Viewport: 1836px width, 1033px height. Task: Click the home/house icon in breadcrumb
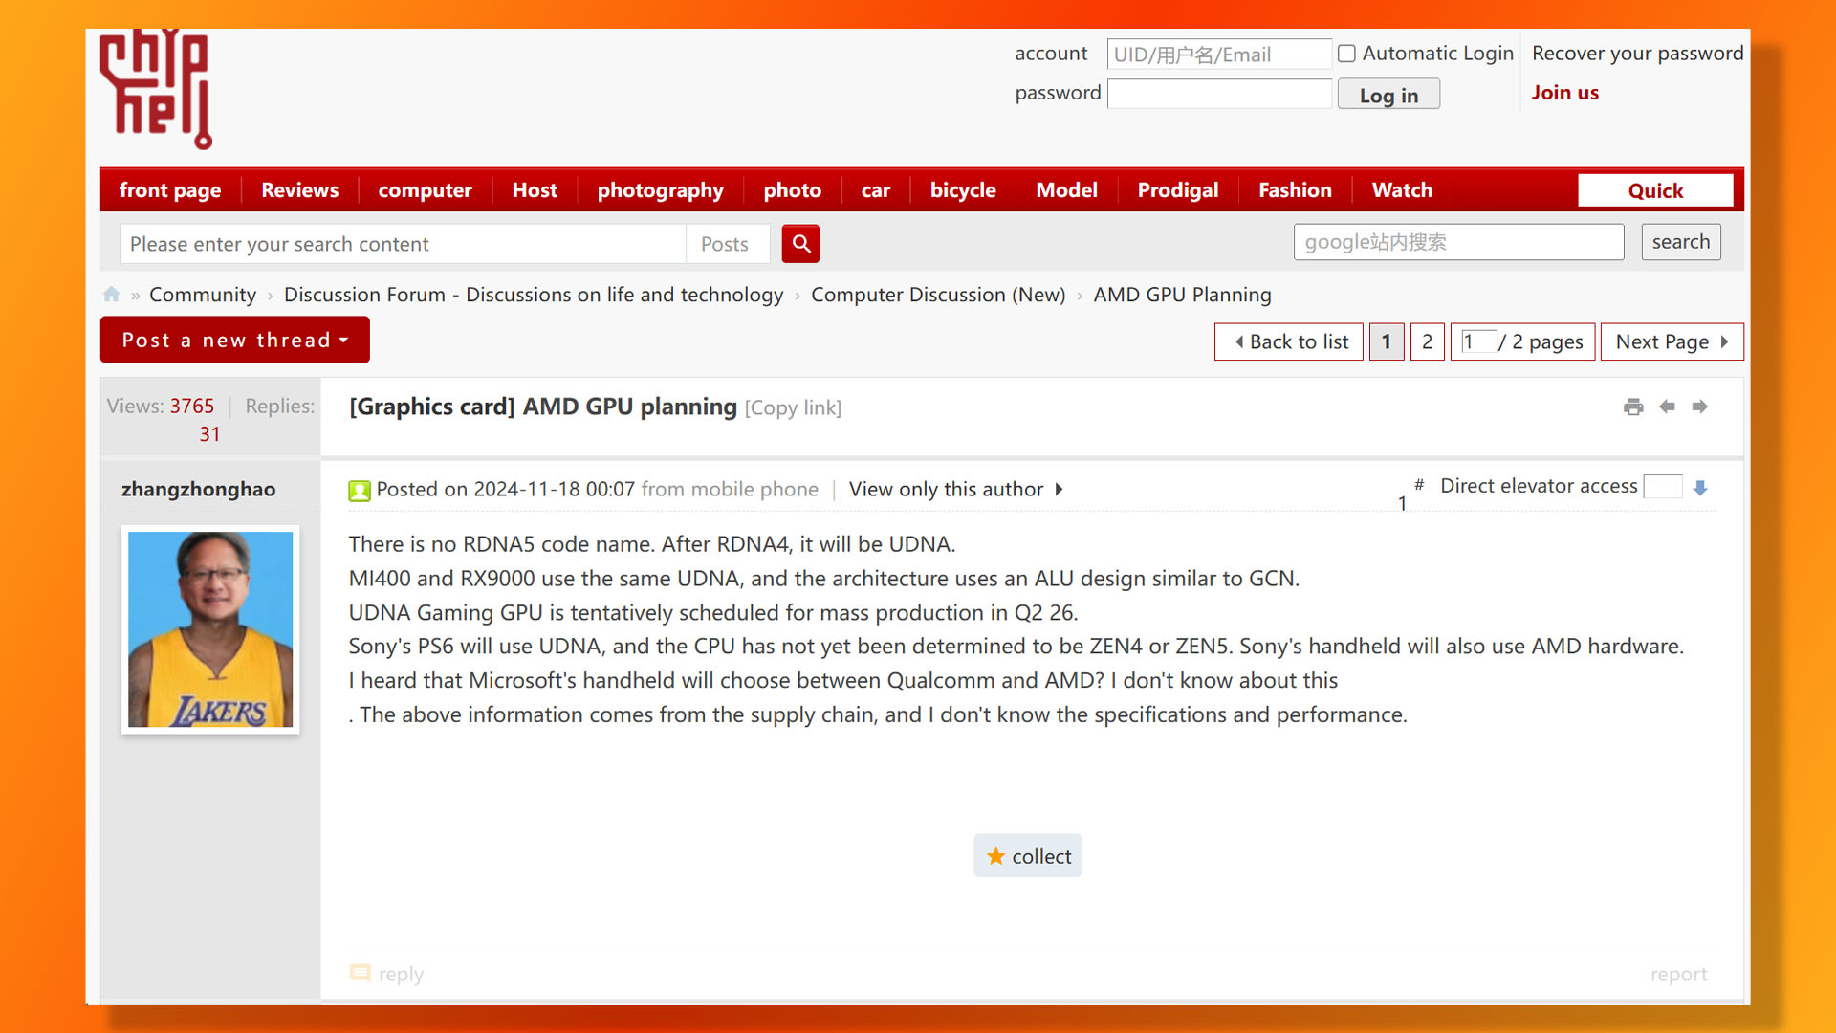coord(111,294)
